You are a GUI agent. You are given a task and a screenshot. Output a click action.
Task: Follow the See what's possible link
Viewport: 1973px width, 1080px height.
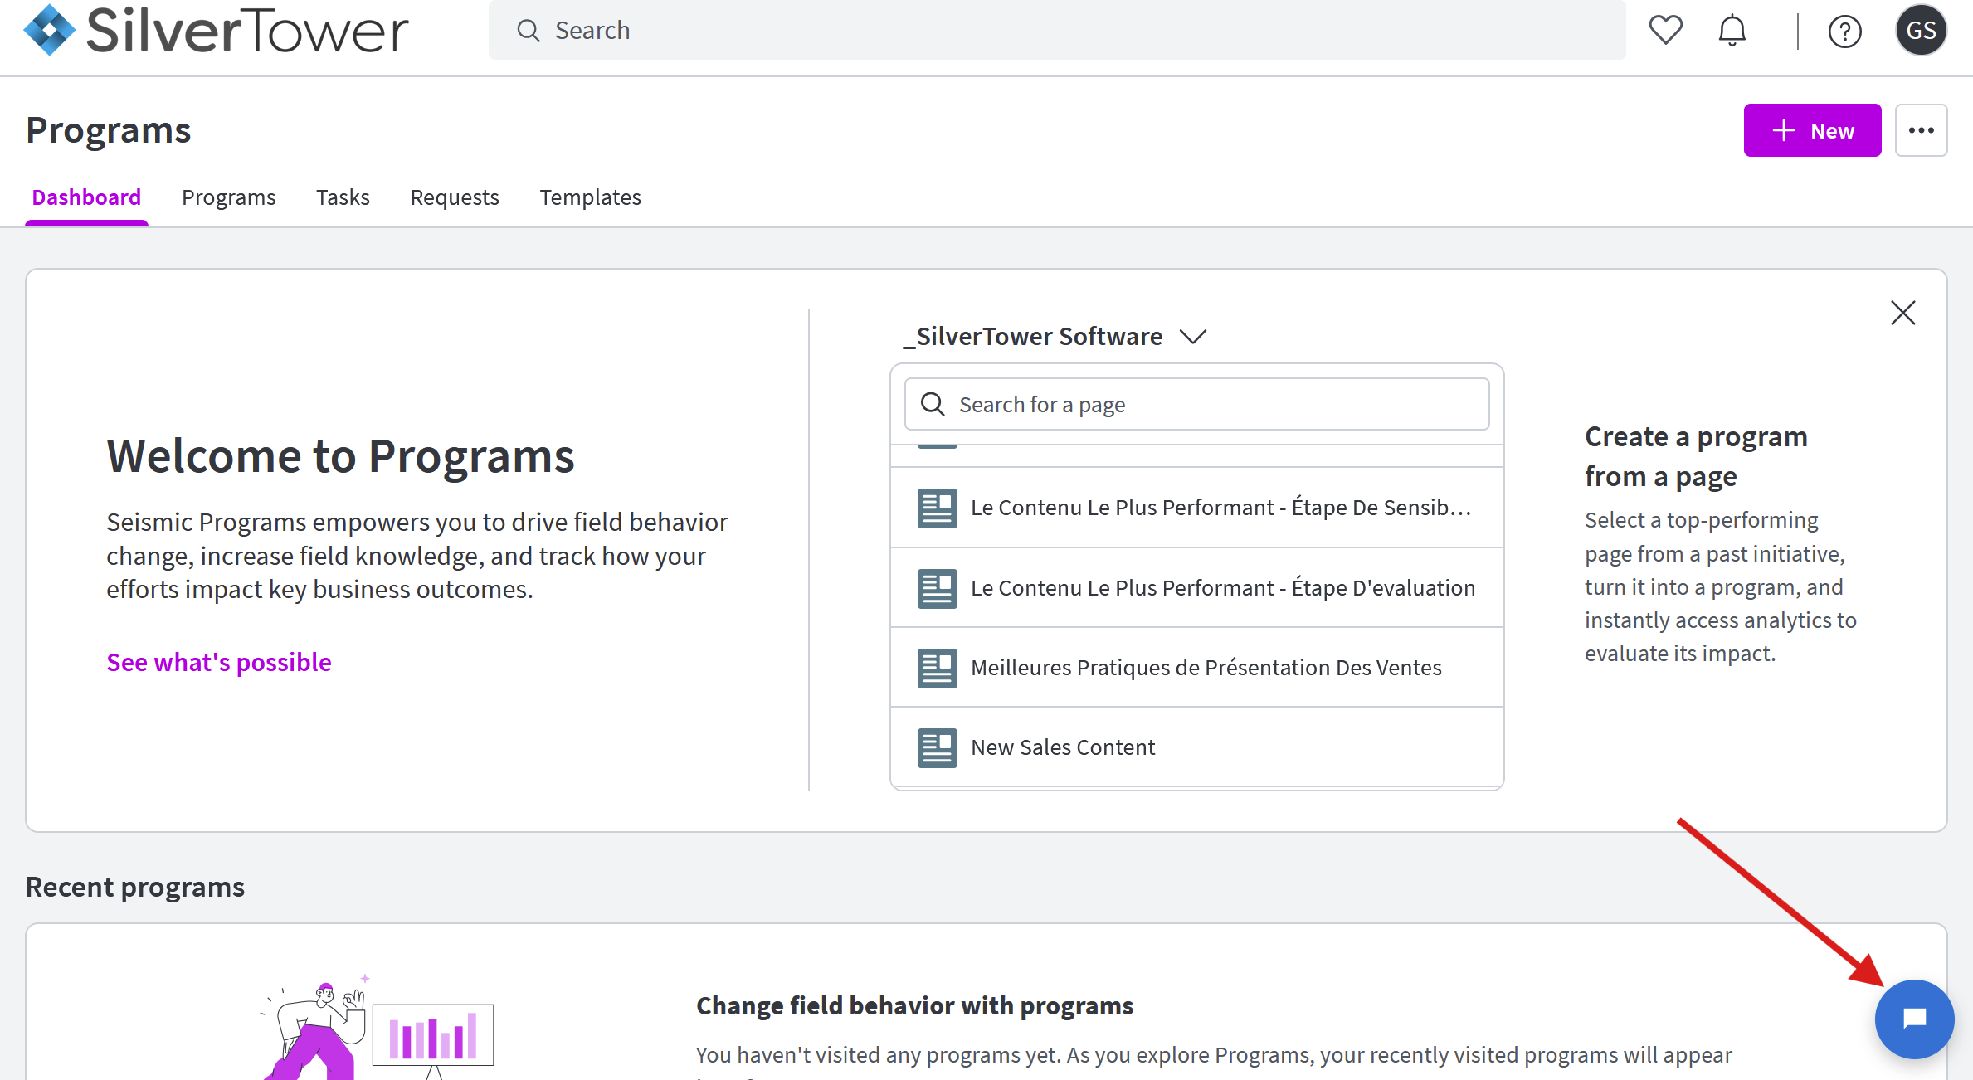(x=219, y=662)
